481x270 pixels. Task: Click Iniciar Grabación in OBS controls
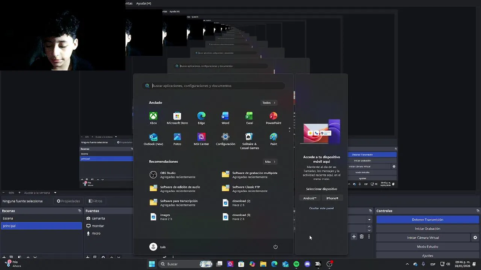pos(428,229)
